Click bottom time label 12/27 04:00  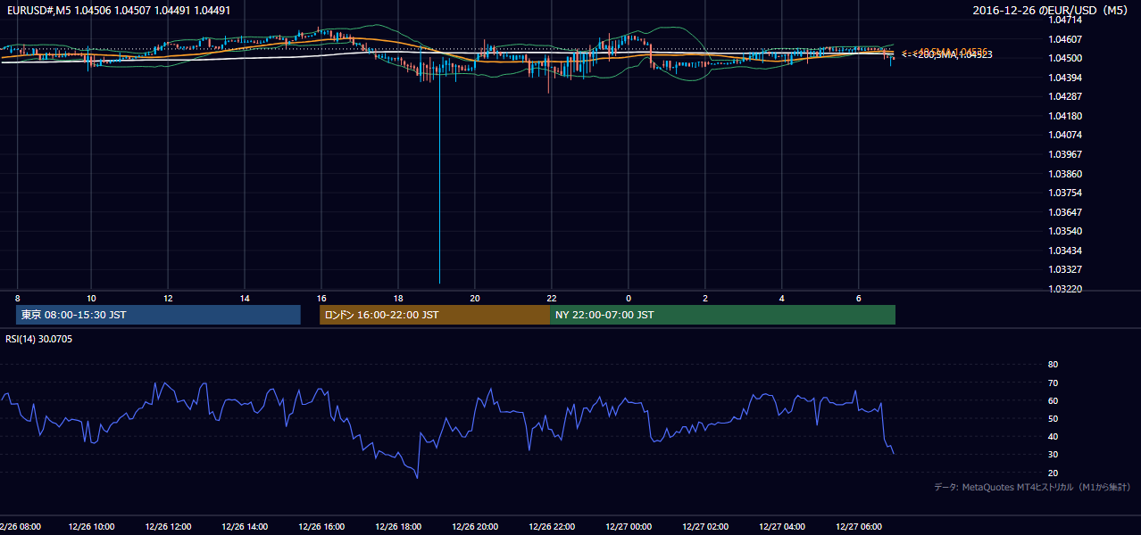pos(782,527)
